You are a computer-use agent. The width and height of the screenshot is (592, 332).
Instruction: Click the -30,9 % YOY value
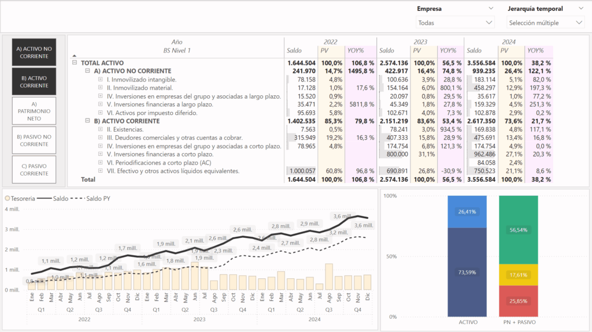coord(451,171)
